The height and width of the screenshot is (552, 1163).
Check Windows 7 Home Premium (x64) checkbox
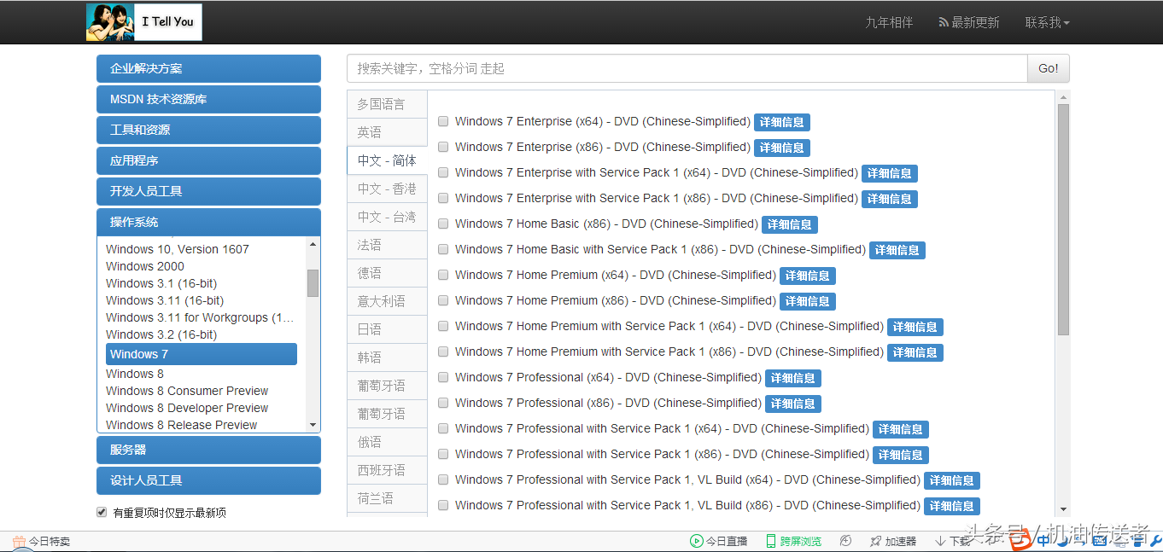443,276
